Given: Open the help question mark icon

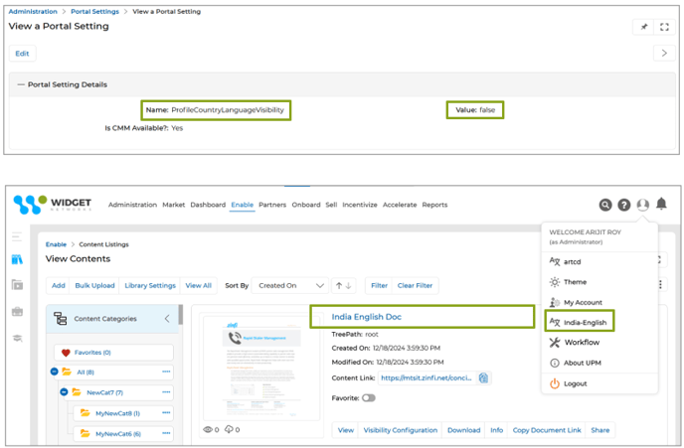Looking at the screenshot, I should 623,205.
